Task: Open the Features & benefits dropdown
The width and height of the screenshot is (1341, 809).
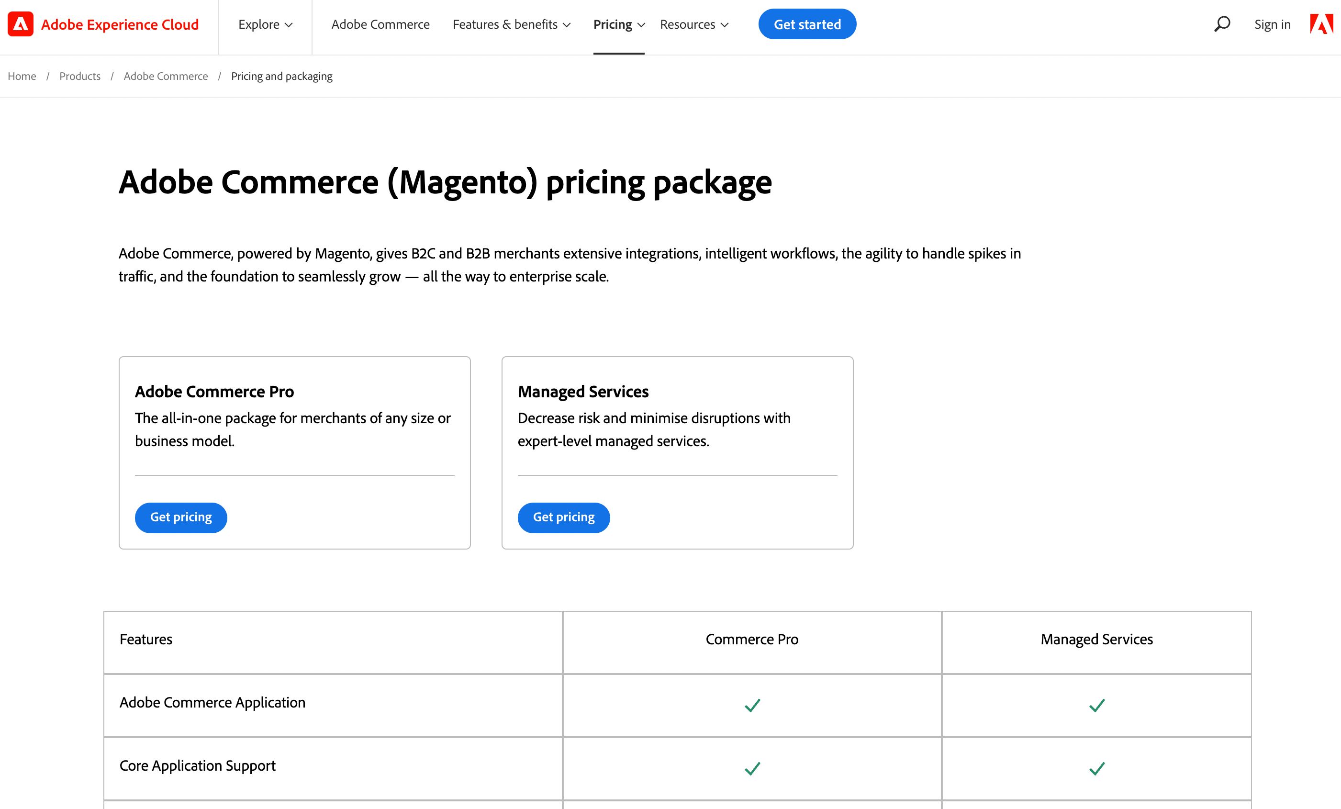Action: [x=511, y=24]
